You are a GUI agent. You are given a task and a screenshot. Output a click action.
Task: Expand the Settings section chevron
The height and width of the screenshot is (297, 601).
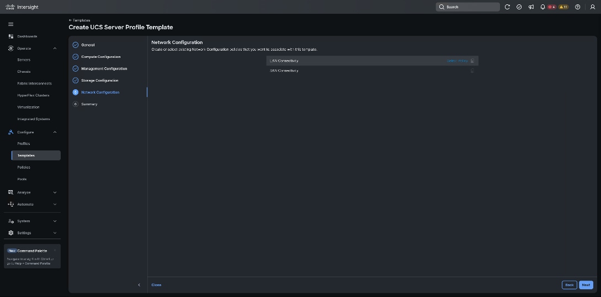[x=55, y=233]
